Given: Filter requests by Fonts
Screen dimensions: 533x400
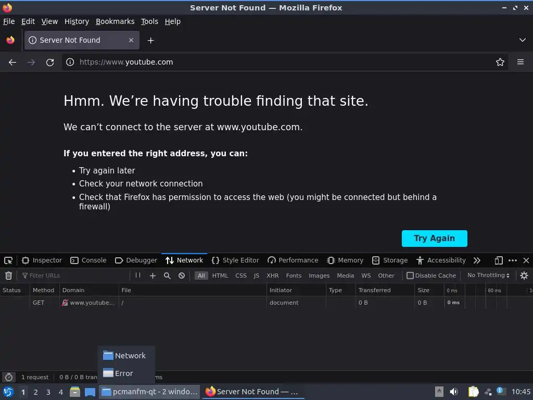Looking at the screenshot, I should tap(294, 276).
